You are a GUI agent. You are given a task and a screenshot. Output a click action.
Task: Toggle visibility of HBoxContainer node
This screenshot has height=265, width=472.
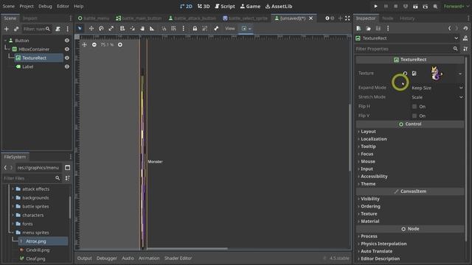(x=67, y=49)
